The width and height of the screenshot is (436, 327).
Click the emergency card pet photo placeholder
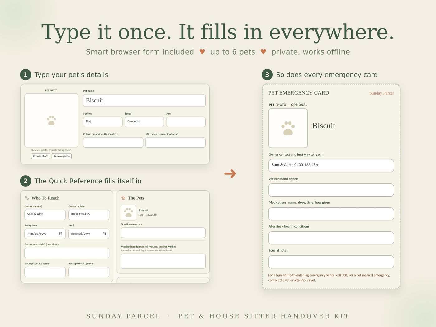(x=288, y=128)
